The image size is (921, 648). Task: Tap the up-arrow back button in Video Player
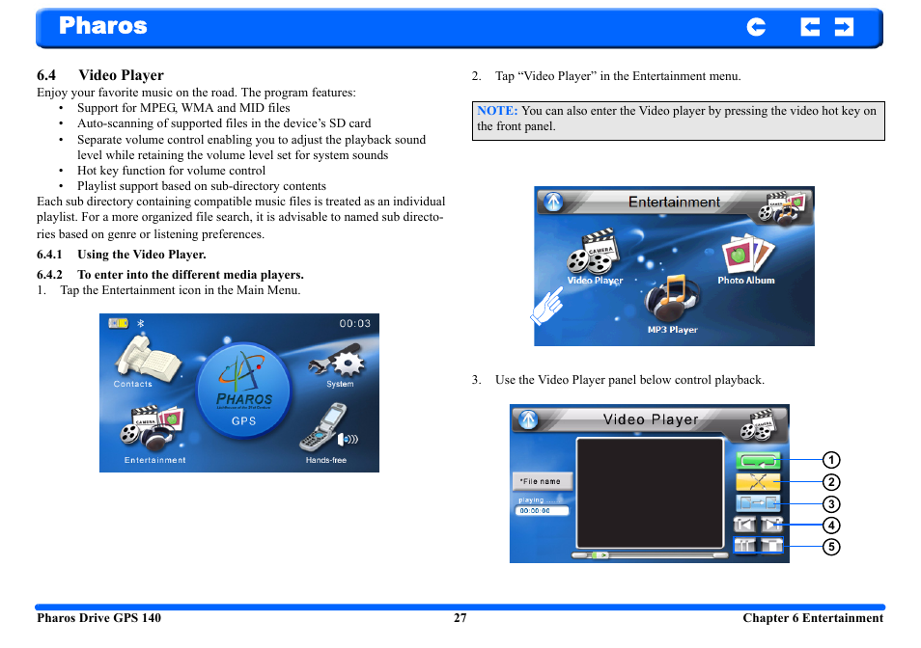[x=528, y=419]
